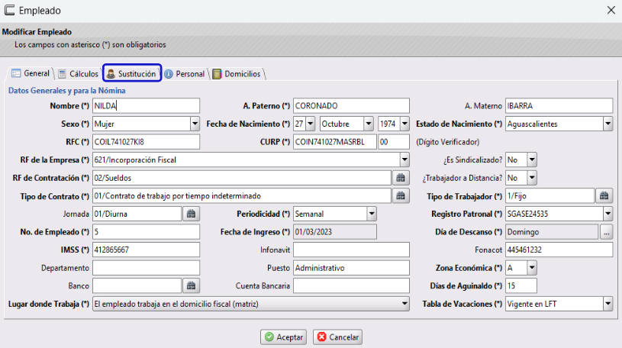Click the empty Departamento field
Viewport: 622px width, 348px height.
point(146,268)
